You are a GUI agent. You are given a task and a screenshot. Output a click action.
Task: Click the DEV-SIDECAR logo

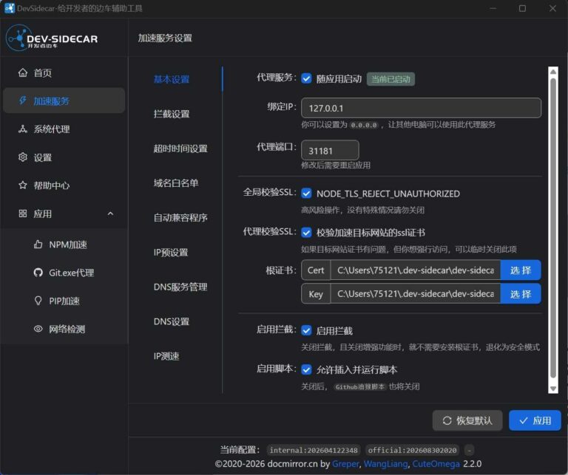pos(52,38)
